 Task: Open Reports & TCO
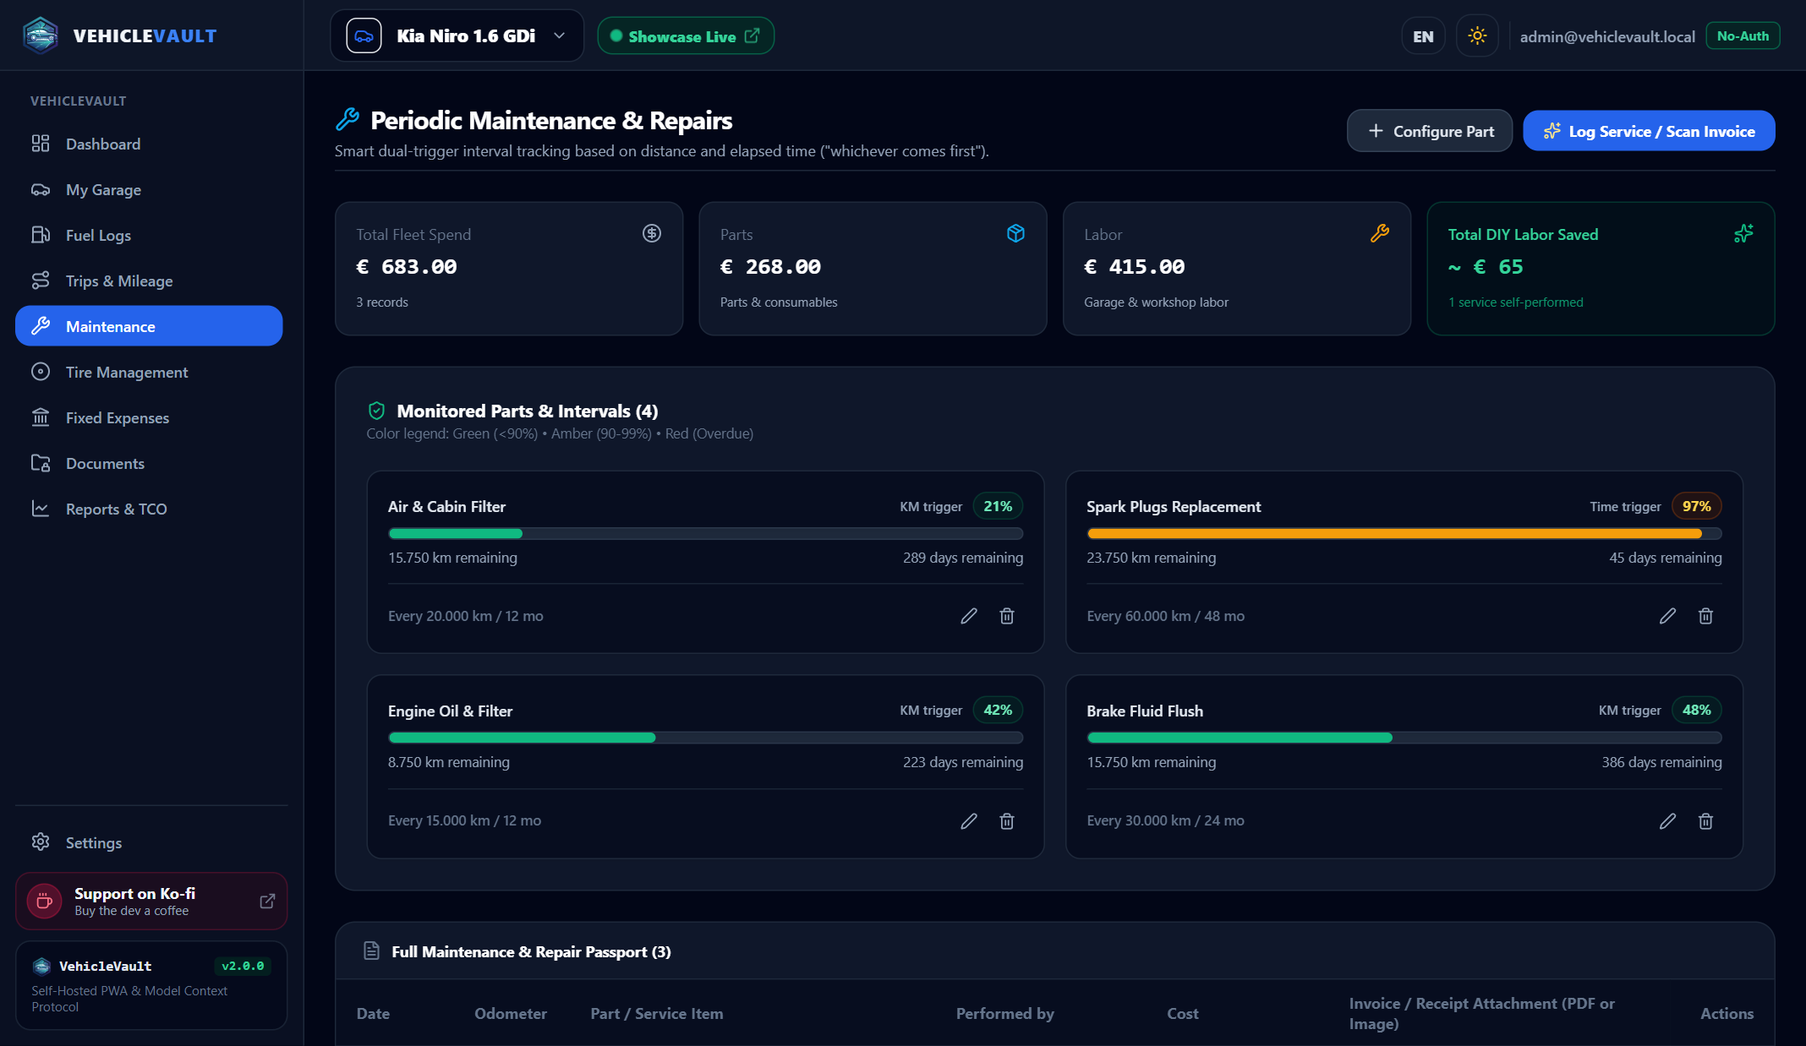pos(149,509)
